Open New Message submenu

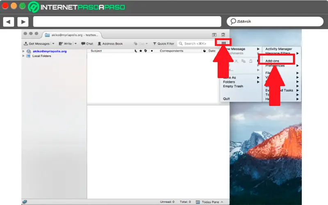click(x=241, y=49)
